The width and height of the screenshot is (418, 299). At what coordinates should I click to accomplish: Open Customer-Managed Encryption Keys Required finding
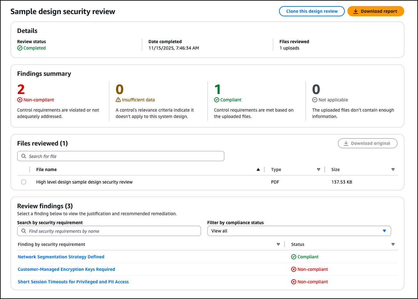click(x=66, y=269)
